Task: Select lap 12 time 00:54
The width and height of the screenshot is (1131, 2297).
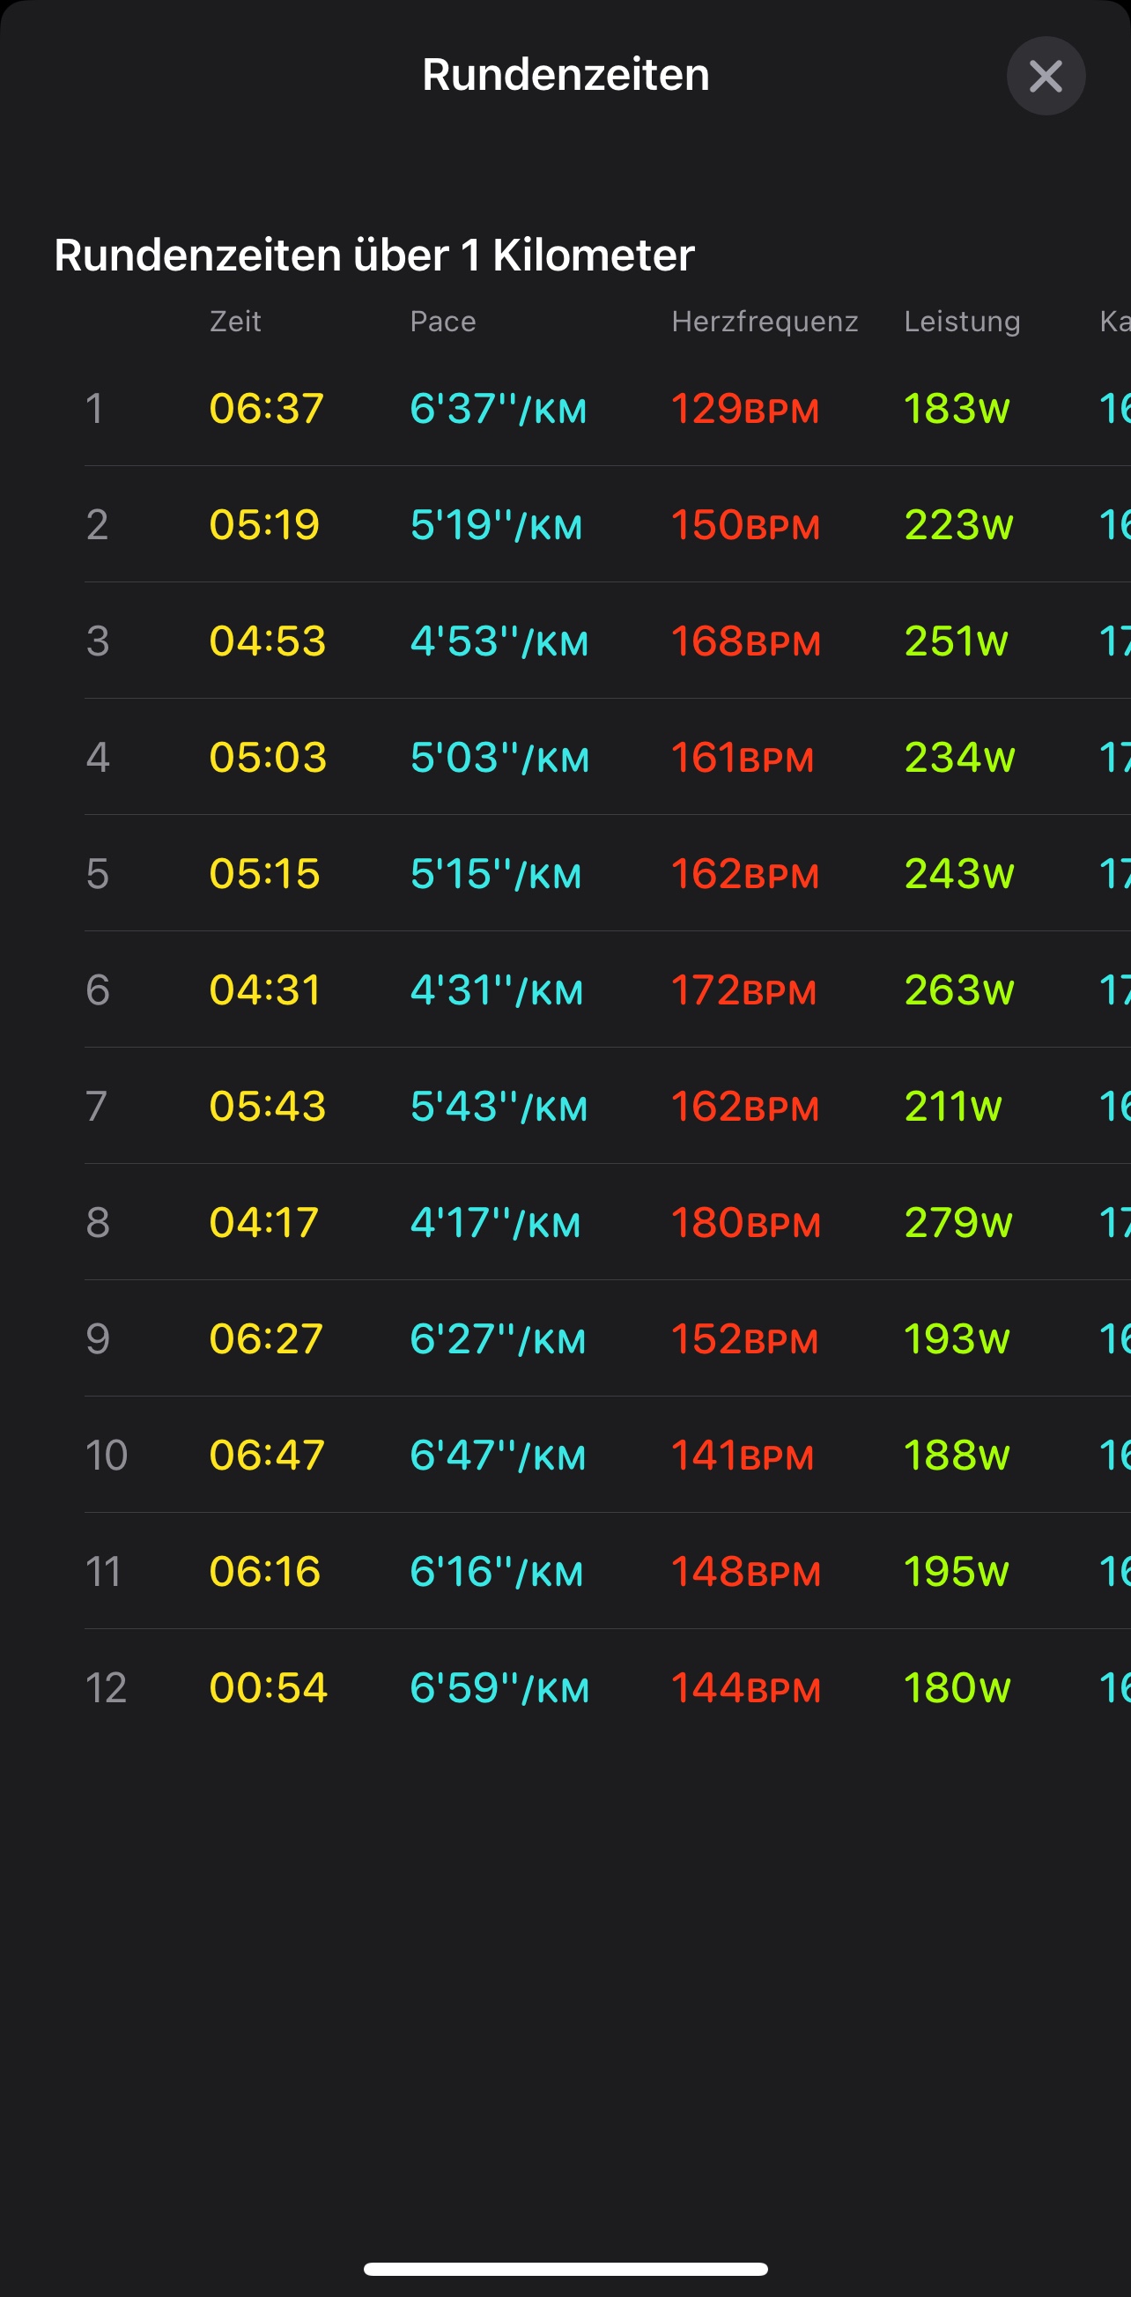Action: coord(269,1688)
